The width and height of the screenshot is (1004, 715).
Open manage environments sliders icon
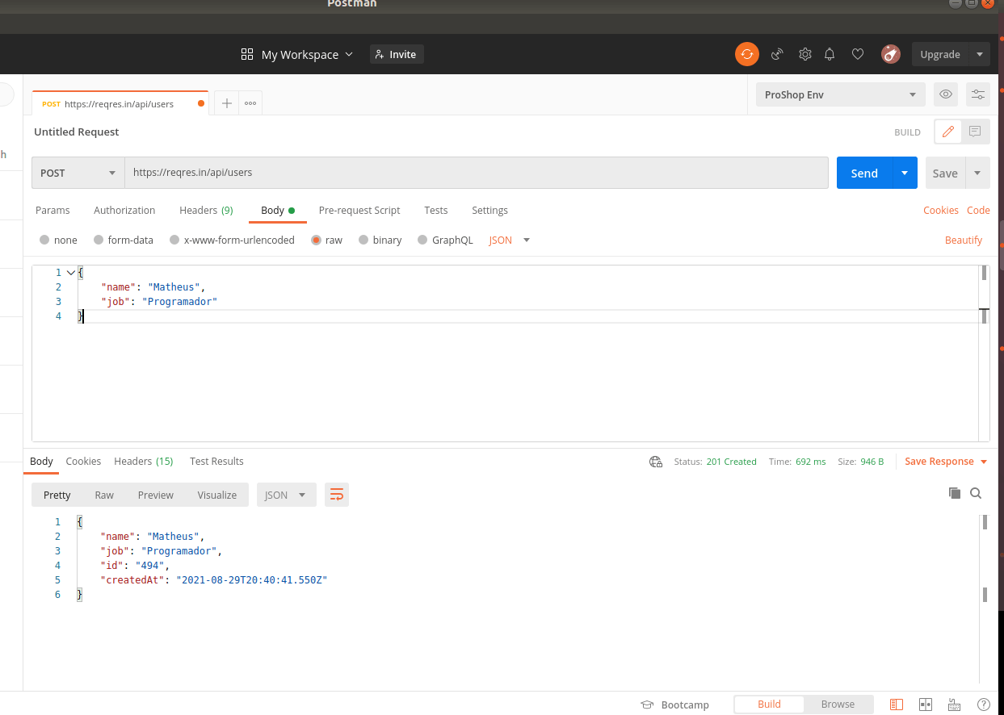tap(978, 94)
